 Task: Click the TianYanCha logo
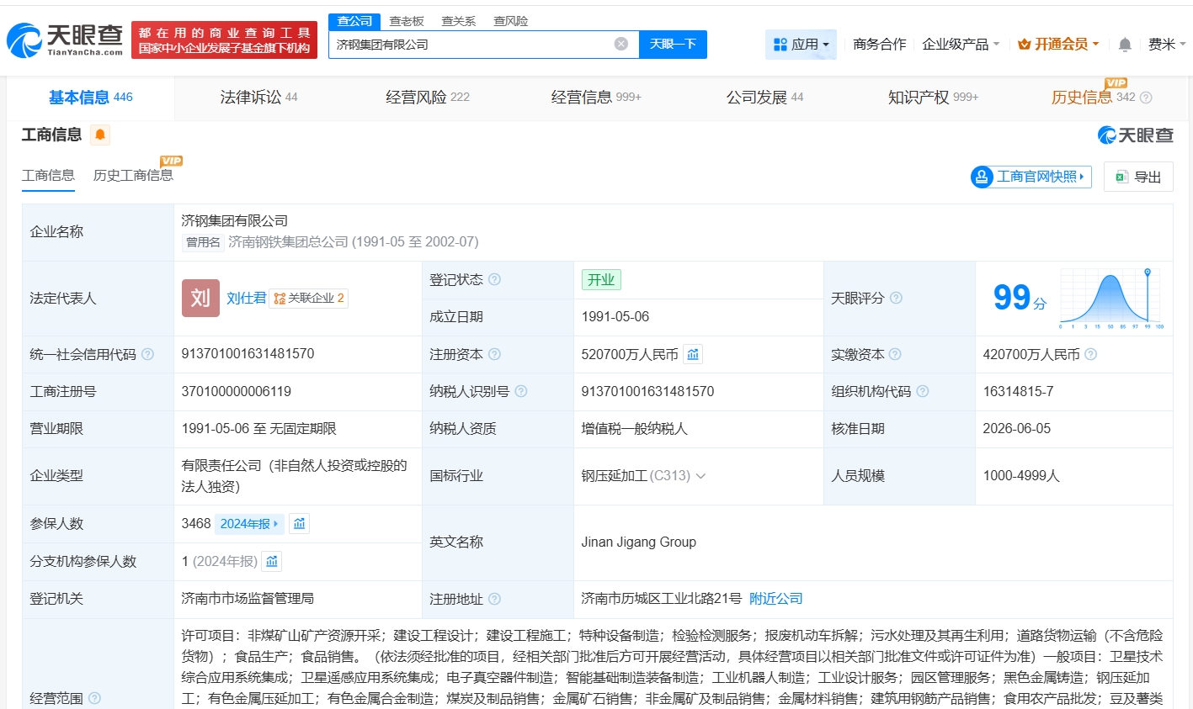pos(66,40)
